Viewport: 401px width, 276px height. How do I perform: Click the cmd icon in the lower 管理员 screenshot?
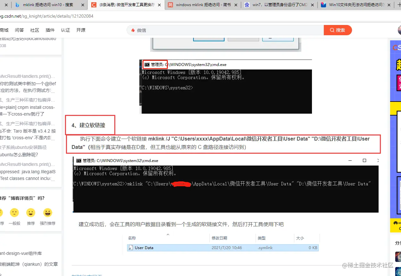pos(78,161)
